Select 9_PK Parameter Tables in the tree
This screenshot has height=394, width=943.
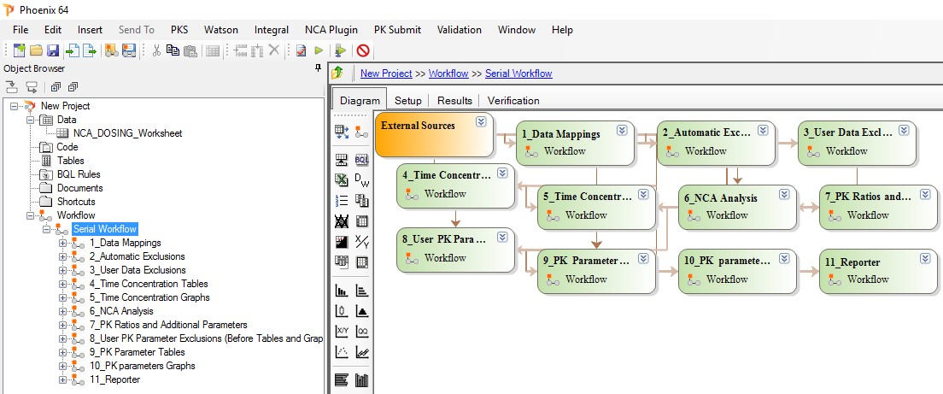pos(138,352)
